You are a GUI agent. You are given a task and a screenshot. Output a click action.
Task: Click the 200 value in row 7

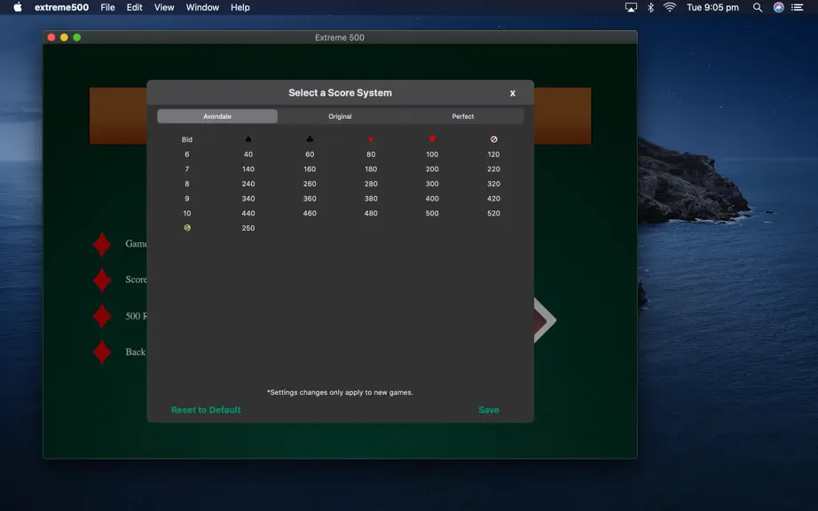click(432, 169)
